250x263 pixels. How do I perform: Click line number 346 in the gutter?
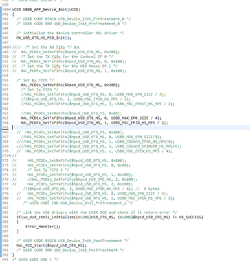click(5, 38)
